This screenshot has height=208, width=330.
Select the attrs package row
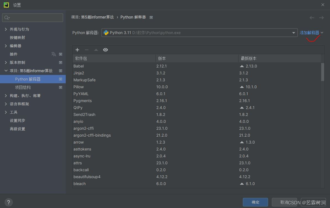pyautogui.click(x=197, y=163)
